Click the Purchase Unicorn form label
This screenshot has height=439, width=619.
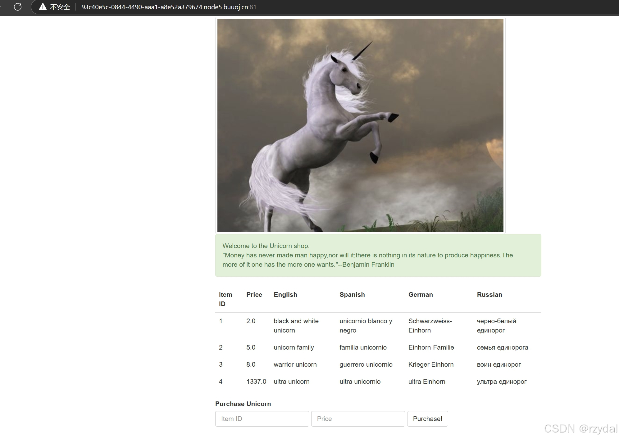pyautogui.click(x=243, y=404)
